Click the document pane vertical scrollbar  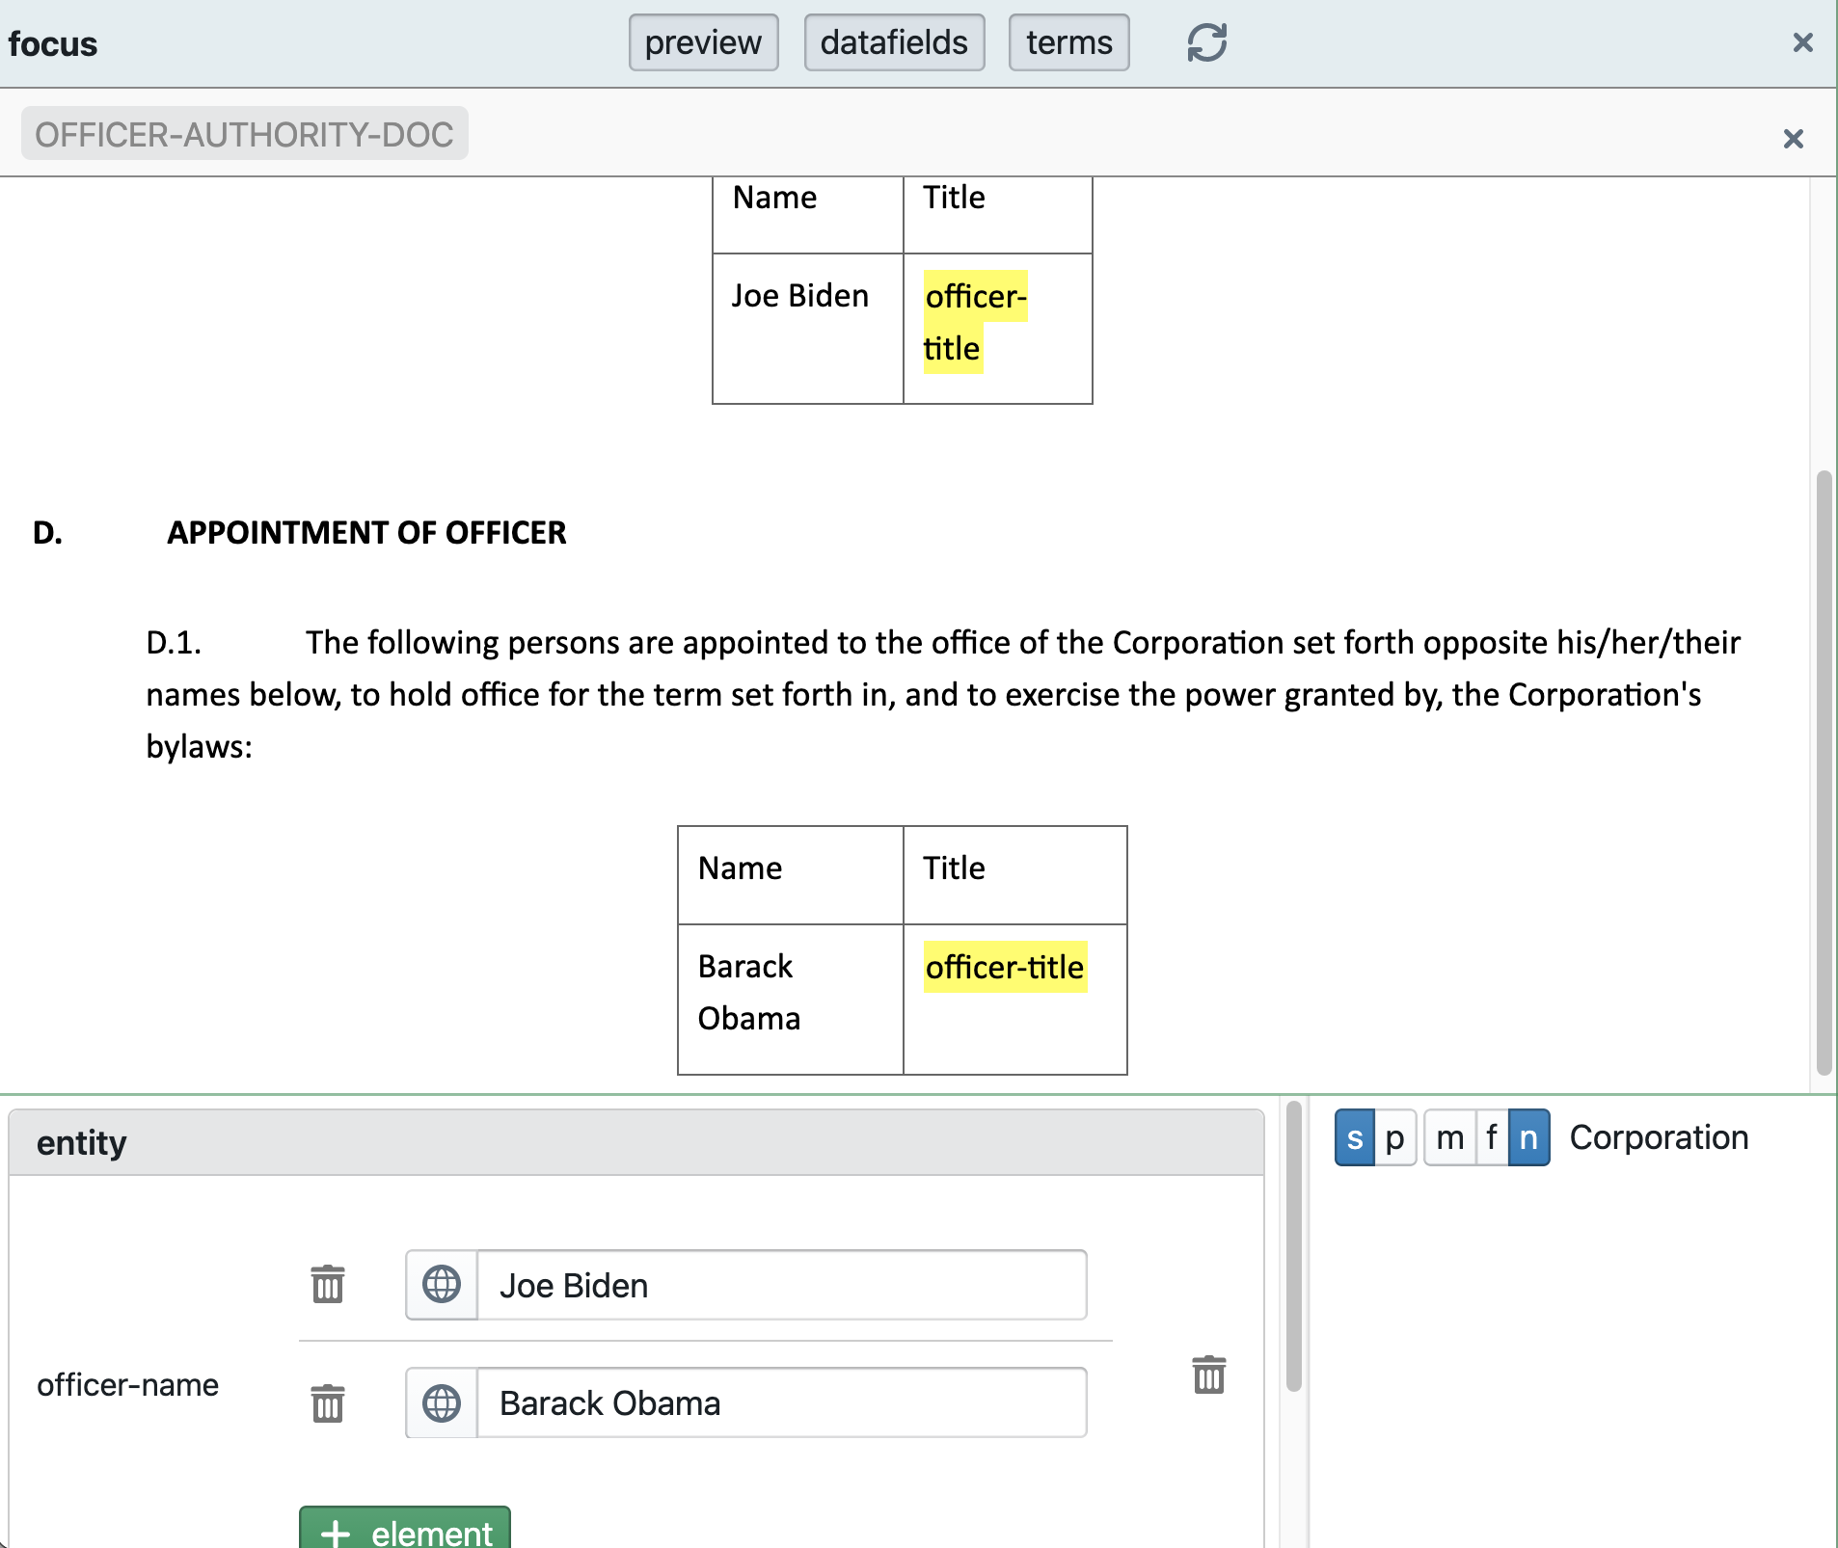1823,772
